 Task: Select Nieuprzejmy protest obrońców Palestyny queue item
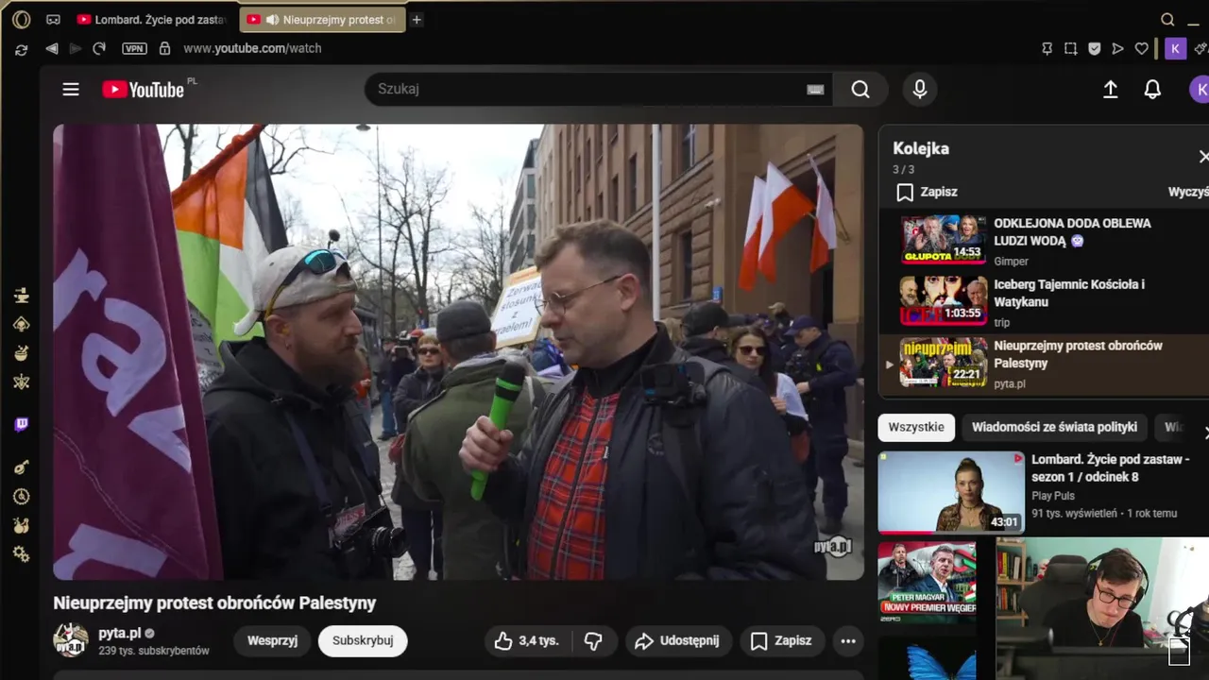tap(1044, 365)
